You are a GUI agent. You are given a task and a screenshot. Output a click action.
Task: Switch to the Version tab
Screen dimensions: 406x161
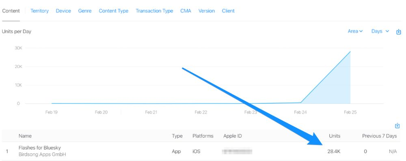point(206,11)
